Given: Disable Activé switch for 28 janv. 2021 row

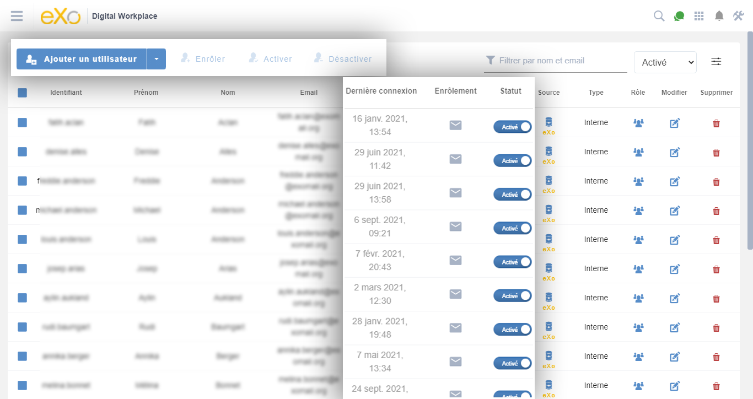Looking at the screenshot, I should [513, 329].
